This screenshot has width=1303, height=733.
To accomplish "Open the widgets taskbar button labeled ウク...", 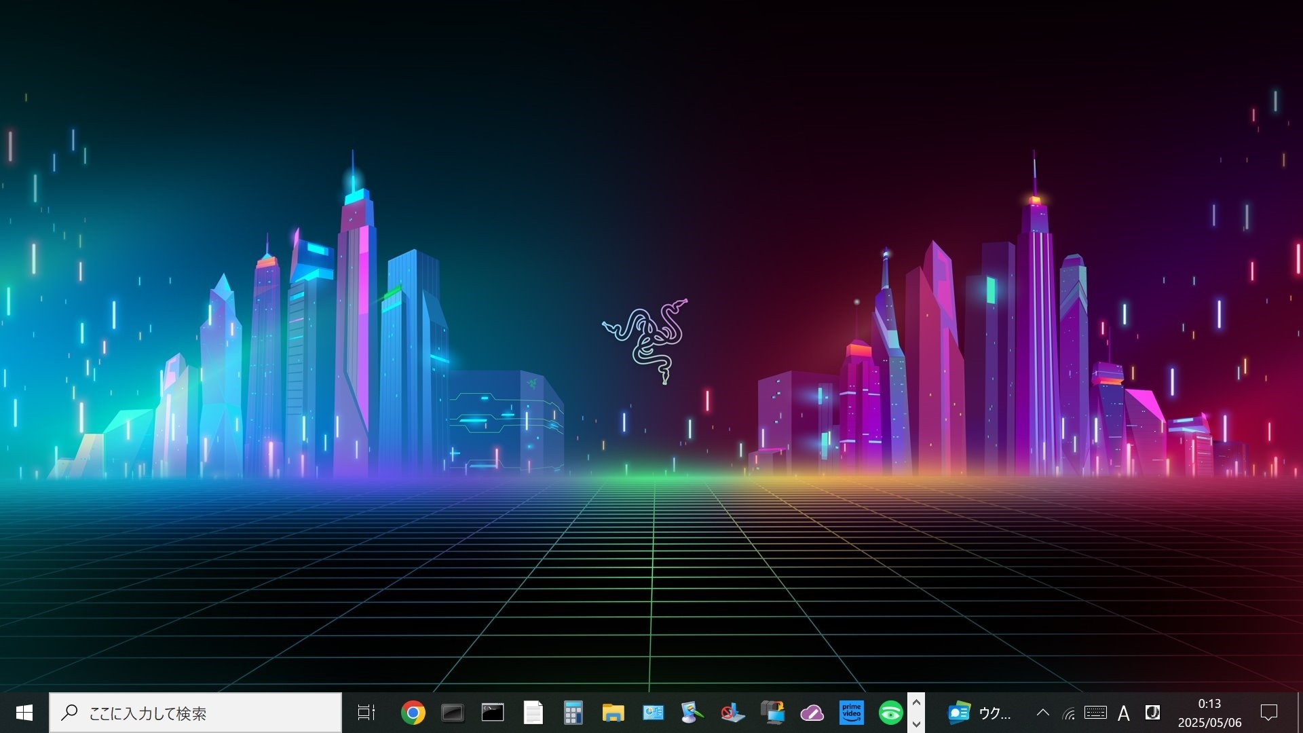I will (x=979, y=713).
